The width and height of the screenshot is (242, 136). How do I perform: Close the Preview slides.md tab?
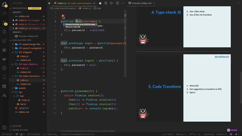[154, 3]
